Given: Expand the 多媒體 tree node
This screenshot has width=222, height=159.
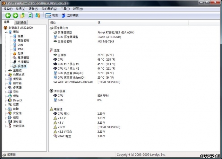Looking at the screenshot, I should coord(6,88).
